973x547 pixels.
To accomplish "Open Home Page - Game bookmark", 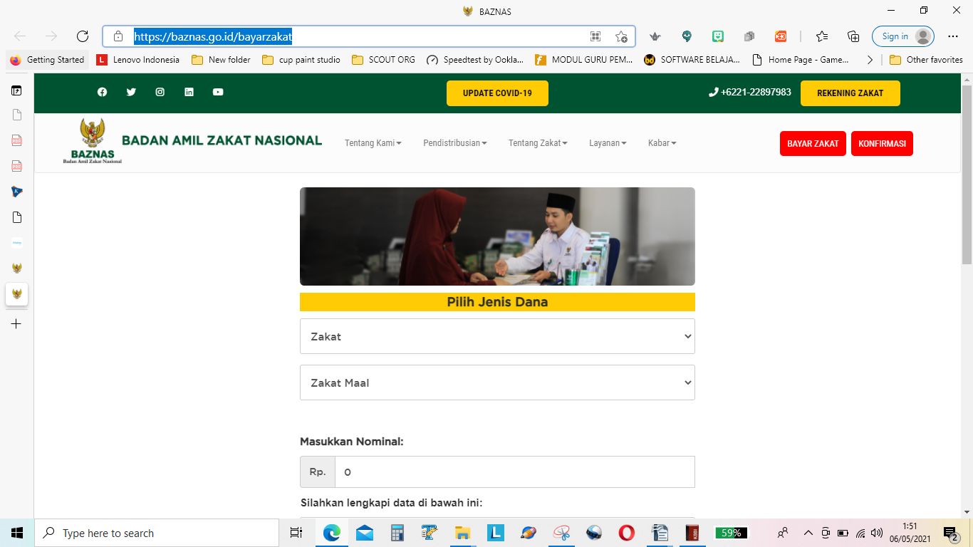I will pyautogui.click(x=800, y=60).
